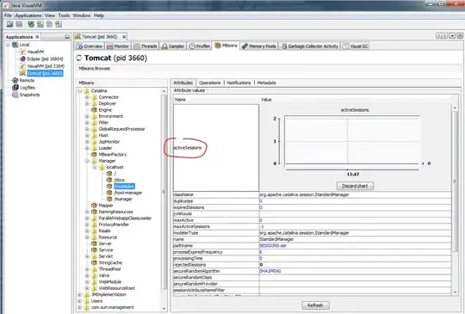Switch to the Operations tab

(x=209, y=83)
